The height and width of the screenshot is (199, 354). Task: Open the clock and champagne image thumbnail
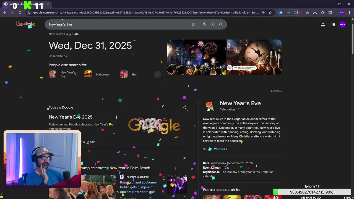click(254, 57)
